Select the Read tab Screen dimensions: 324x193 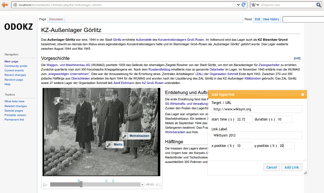point(248,19)
